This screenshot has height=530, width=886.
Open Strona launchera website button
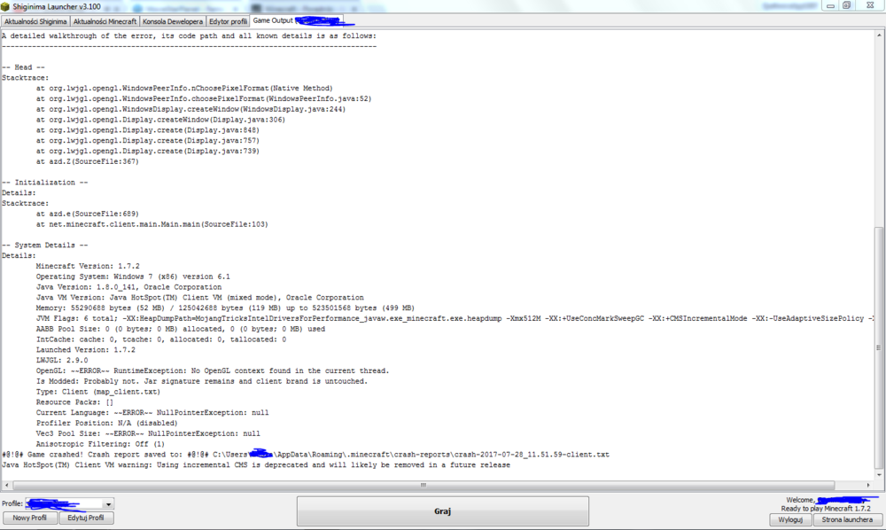[847, 519]
